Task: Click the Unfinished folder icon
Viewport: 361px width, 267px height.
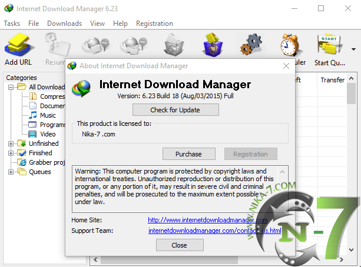Action: click(x=22, y=143)
